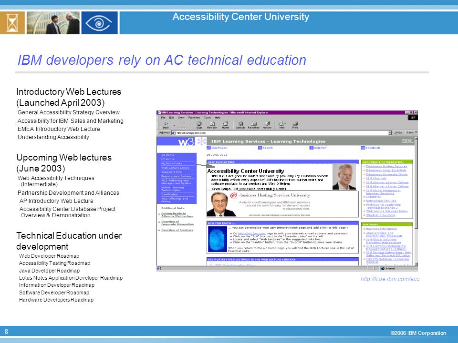Click the BluePages icon link
Image resolution: width=458 pixels, height=343 pixels.
coord(217,148)
